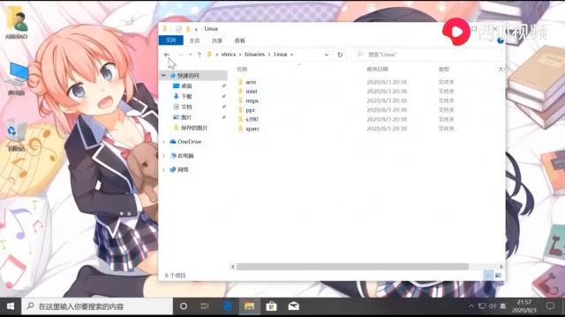Image resolution: width=565 pixels, height=317 pixels.
Task: Launch Microsoft Edge from taskbar
Action: pos(228,306)
